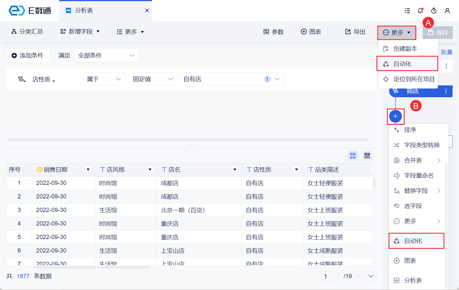
Task: Click 北京一期（百货） cell in row 3
Action: click(x=199, y=210)
